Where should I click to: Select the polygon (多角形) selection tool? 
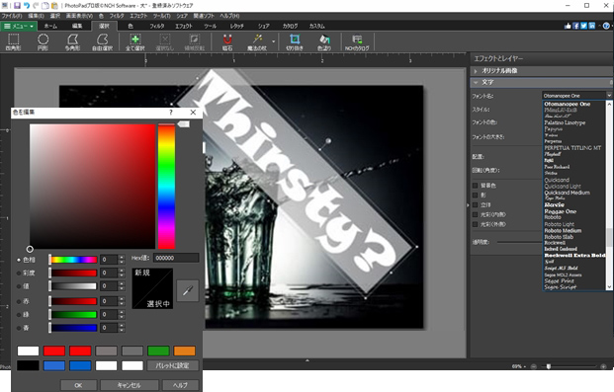tap(72, 41)
